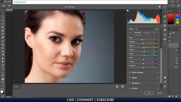Select the Gradient tool

tap(3, 55)
